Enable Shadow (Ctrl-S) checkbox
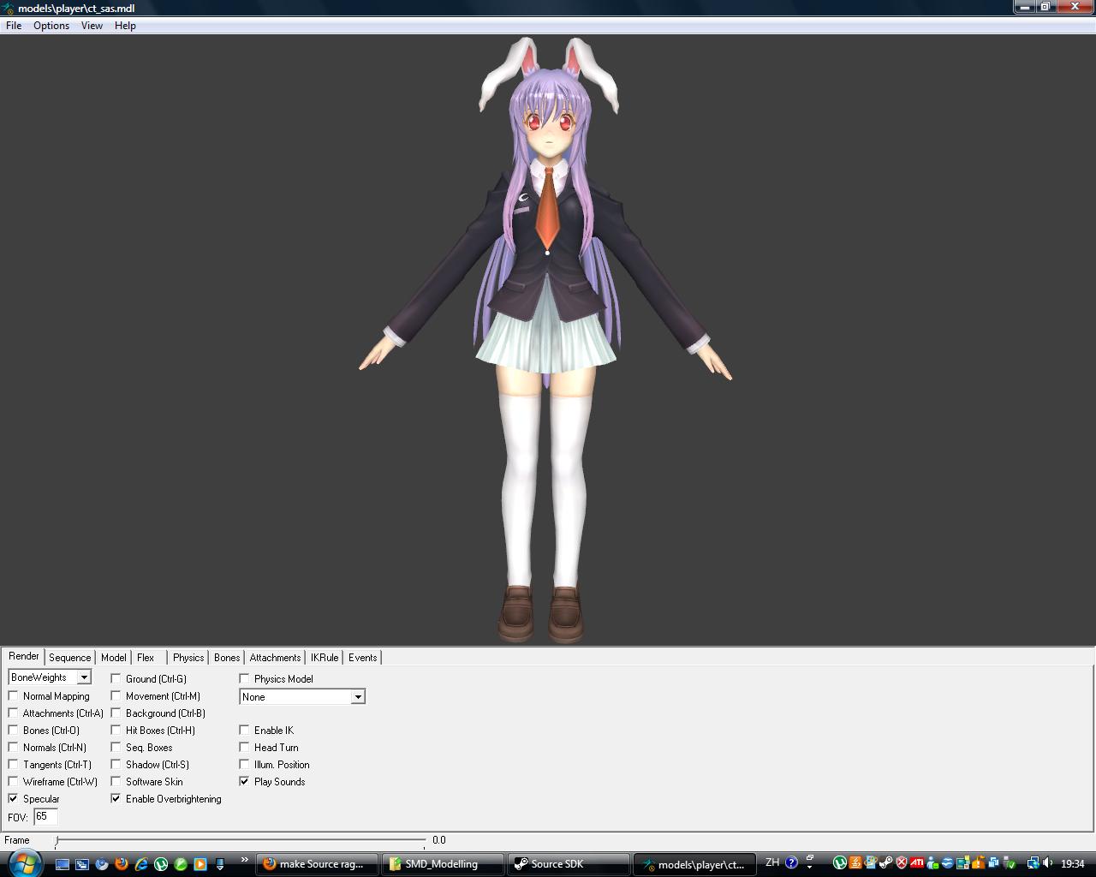1096x877 pixels. click(x=116, y=764)
